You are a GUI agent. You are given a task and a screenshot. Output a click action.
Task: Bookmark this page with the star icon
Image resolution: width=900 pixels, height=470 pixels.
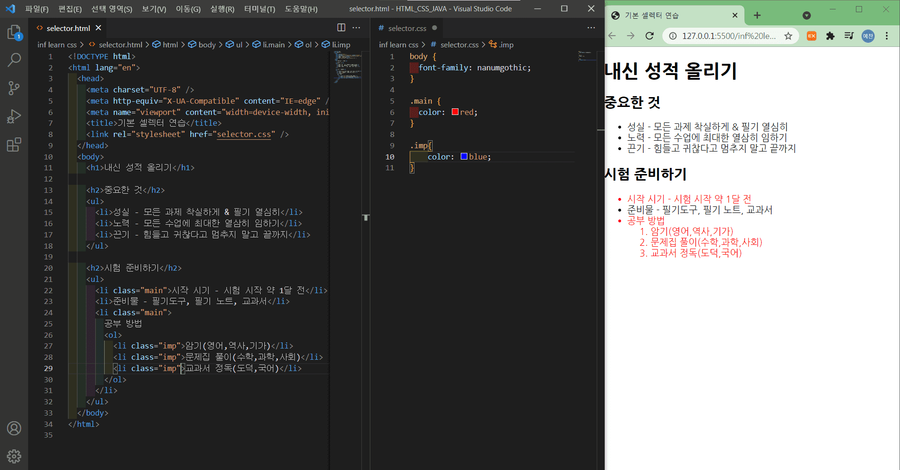788,36
